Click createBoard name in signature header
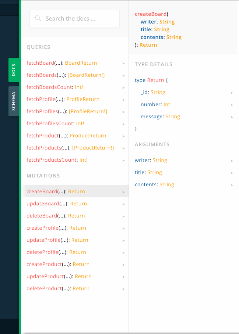The image size is (239, 334). pos(151,14)
